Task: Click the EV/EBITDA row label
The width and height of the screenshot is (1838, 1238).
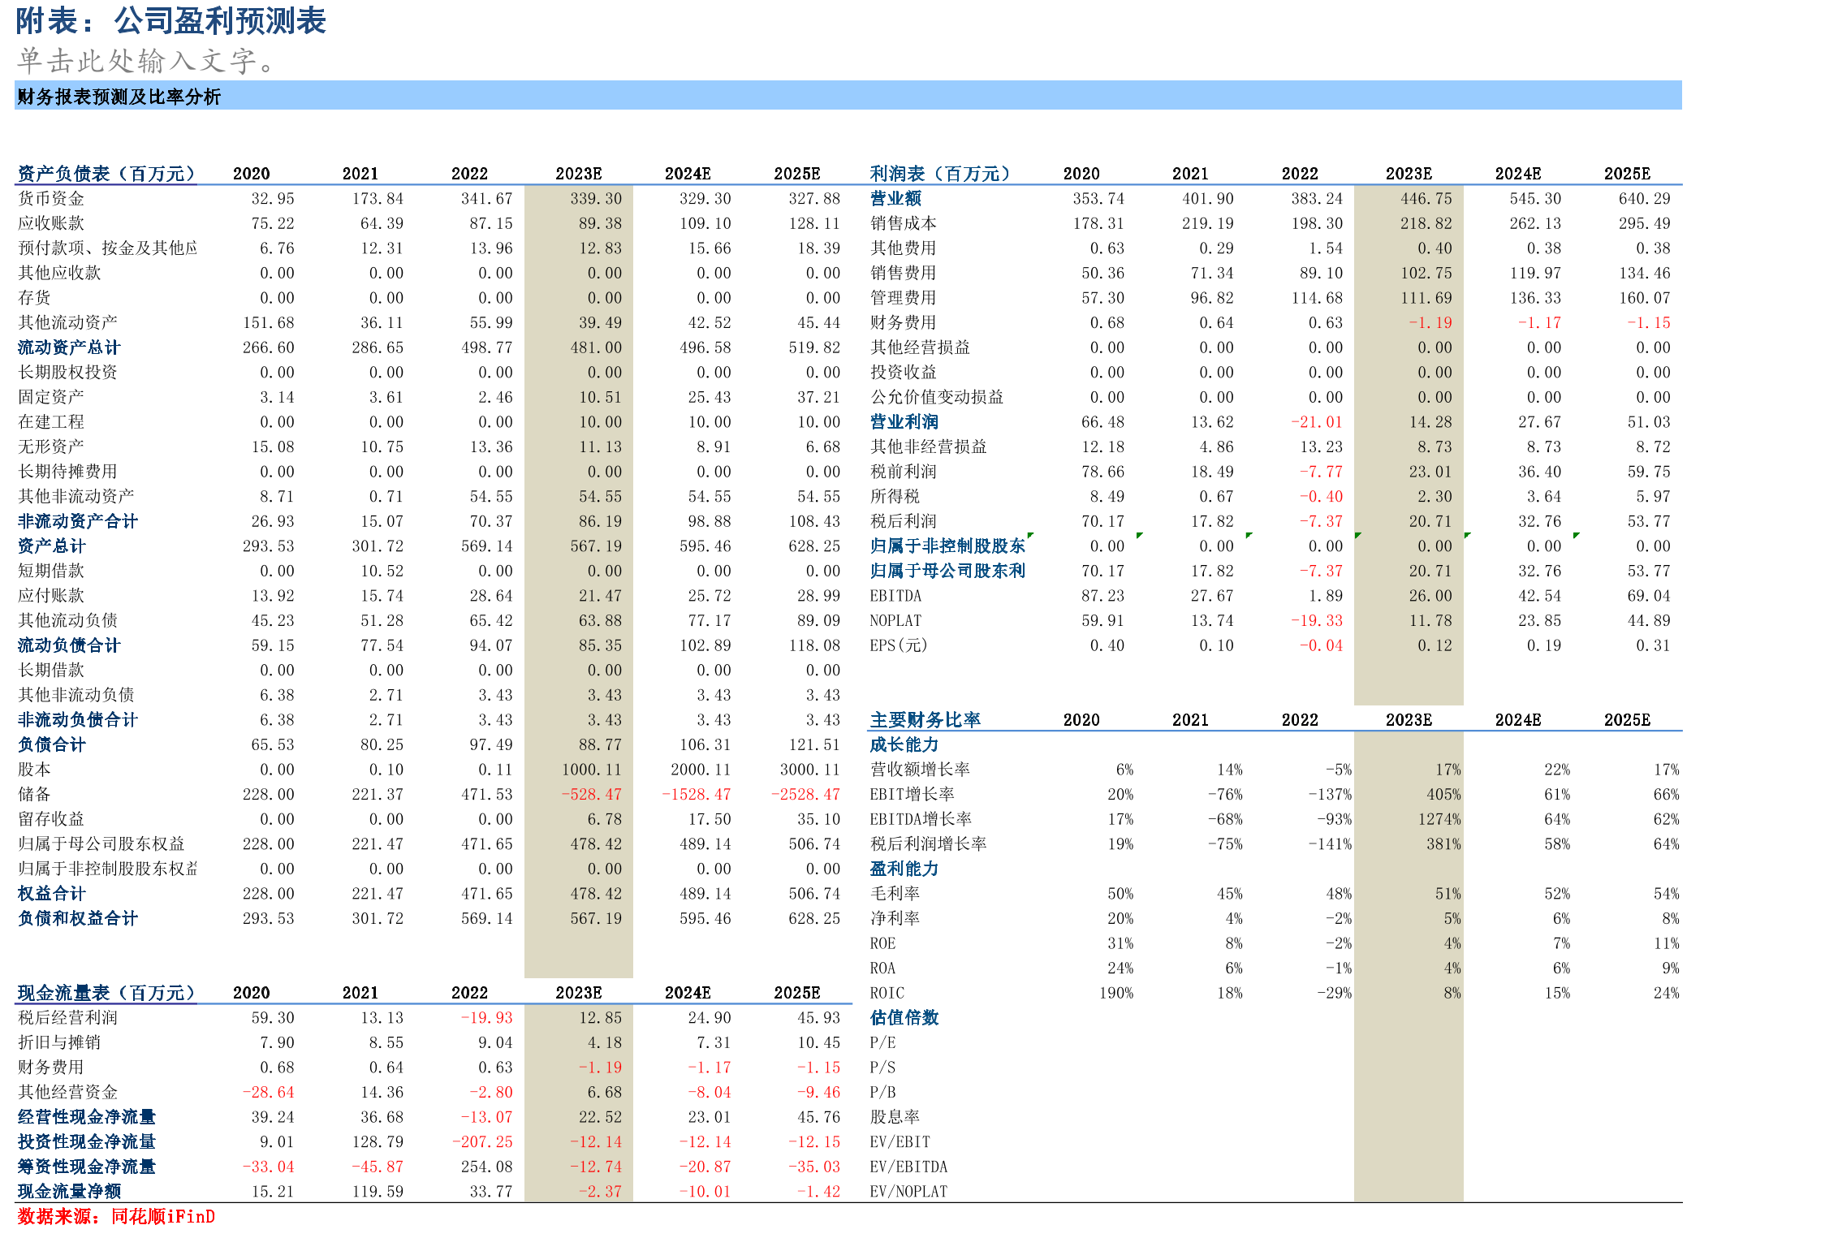Action: pos(908,1167)
